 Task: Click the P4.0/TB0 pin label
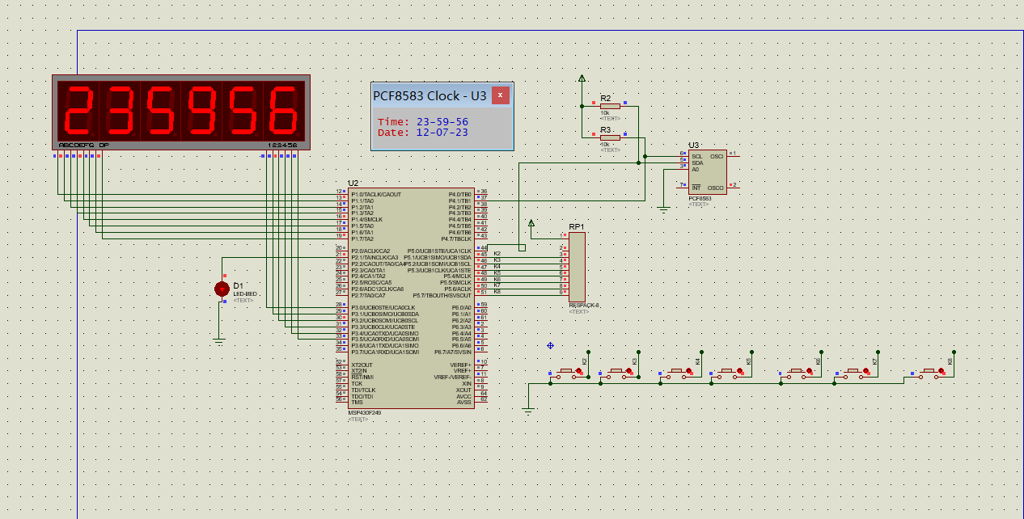coord(459,194)
